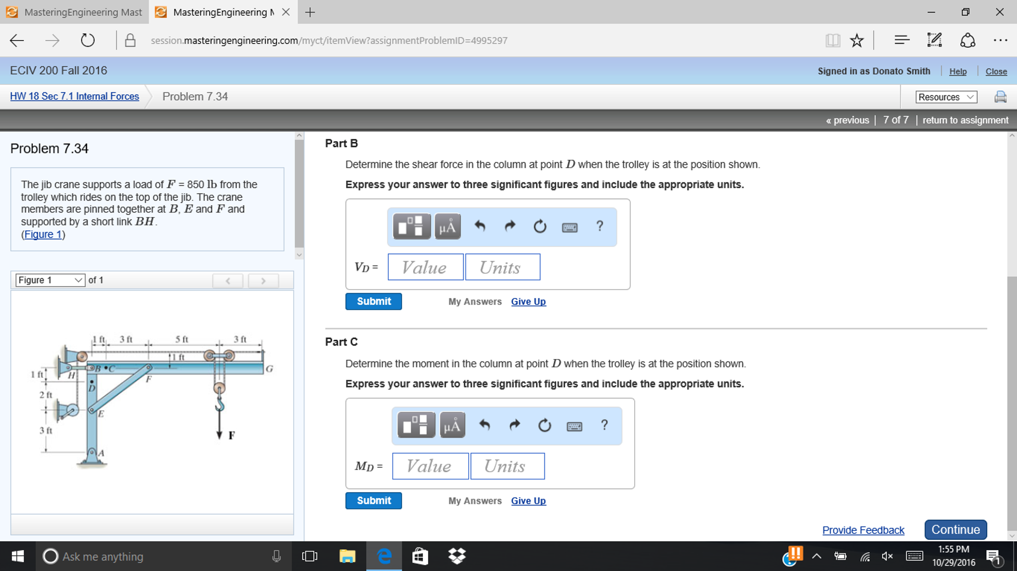Click the question mark help in Part C toolbar
Viewport: 1017px width, 571px height.
click(x=604, y=425)
